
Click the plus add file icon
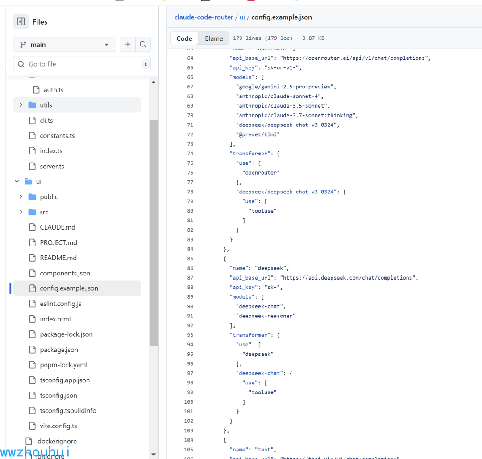[128, 44]
